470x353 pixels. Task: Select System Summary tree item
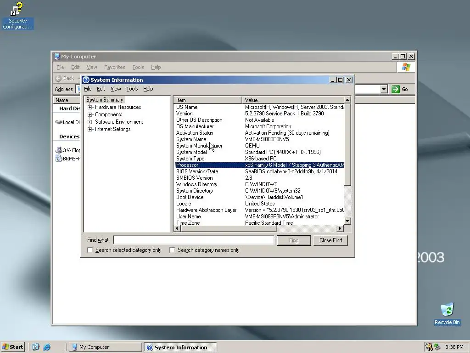105,100
